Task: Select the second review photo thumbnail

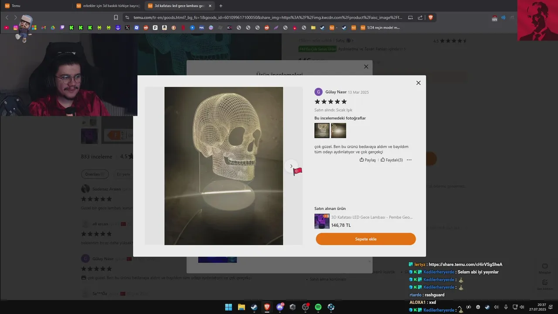Action: (x=338, y=130)
